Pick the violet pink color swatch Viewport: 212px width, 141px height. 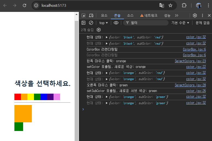click(x=57, y=97)
